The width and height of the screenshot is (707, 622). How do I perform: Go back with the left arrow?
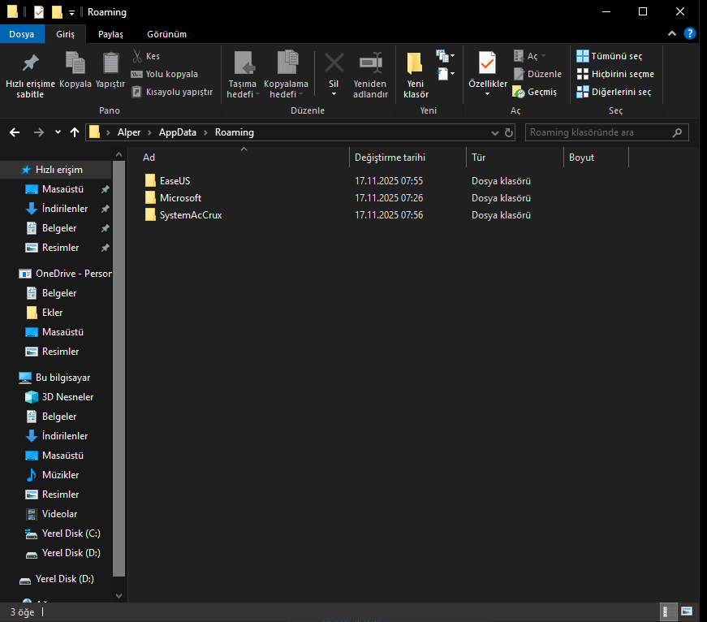[15, 132]
